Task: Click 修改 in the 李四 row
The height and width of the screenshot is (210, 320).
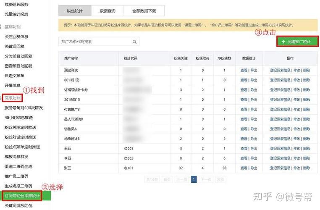Action: tap(297, 158)
